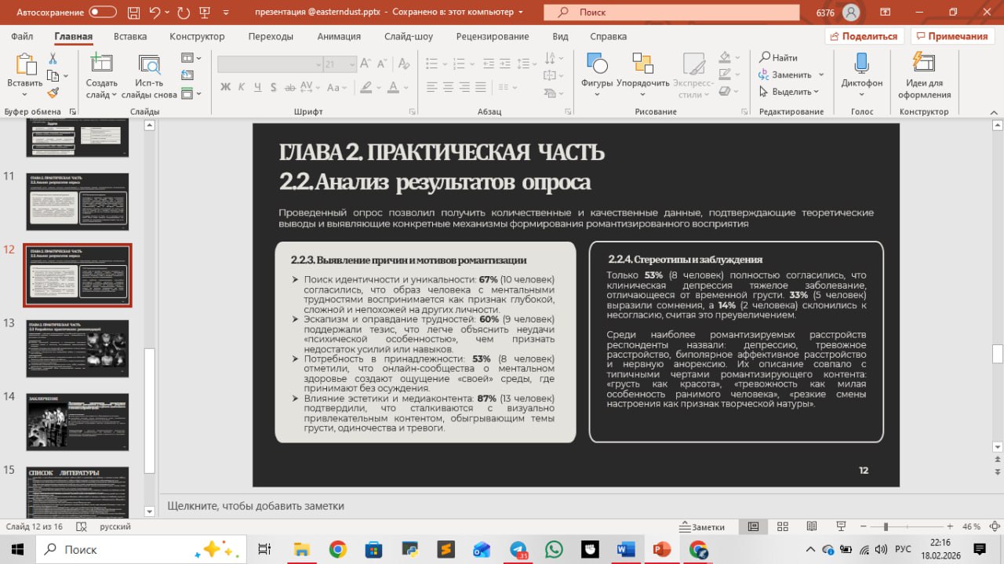Image resolution: width=1004 pixels, height=564 pixels.
Task: Open the slide Layout dropdown icon
Action: [x=190, y=58]
